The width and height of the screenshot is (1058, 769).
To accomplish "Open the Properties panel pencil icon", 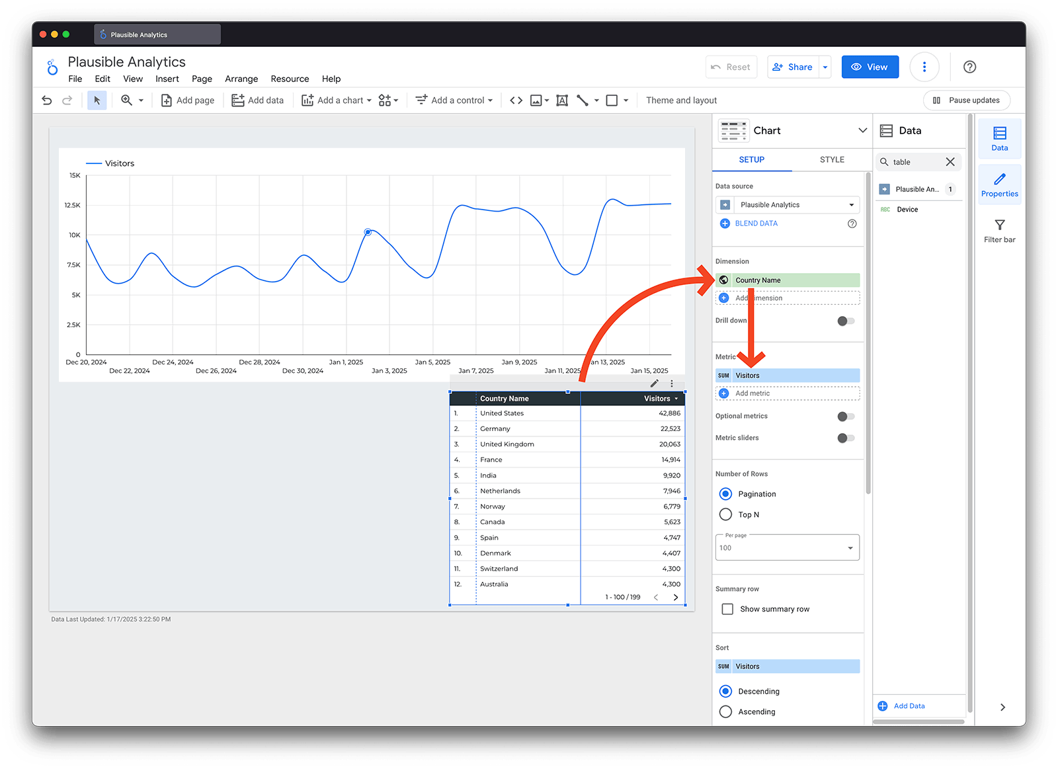I will pos(999,184).
